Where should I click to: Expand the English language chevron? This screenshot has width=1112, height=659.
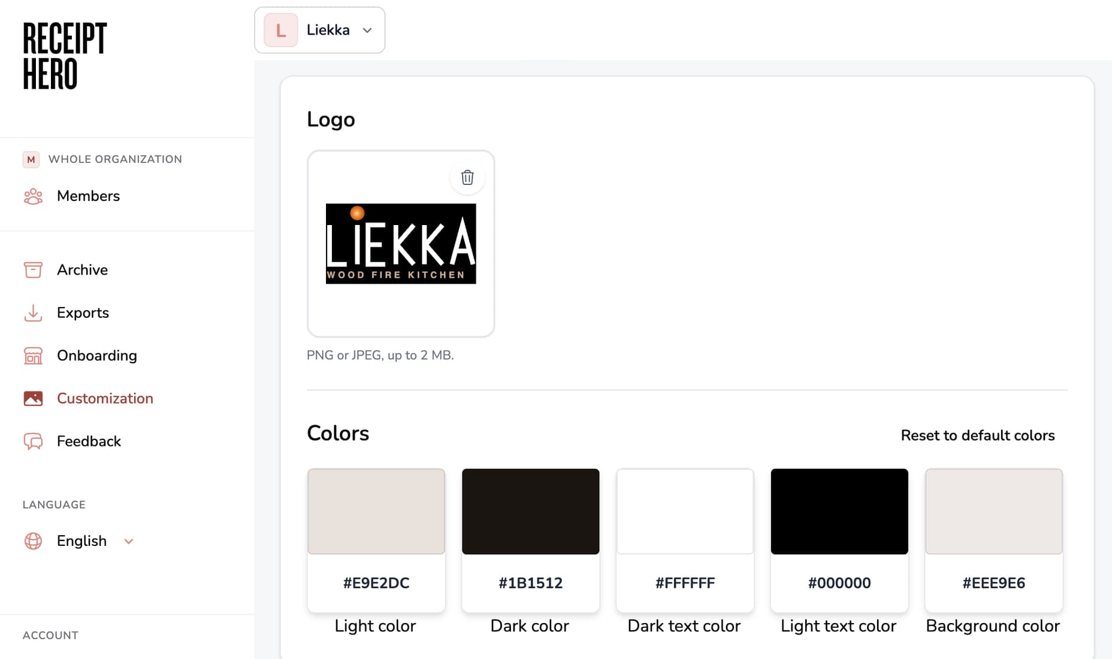coord(128,542)
